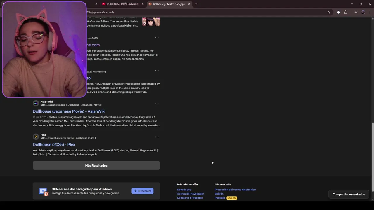Click the Más Resultados button
This screenshot has width=374, height=210.
tap(96, 165)
